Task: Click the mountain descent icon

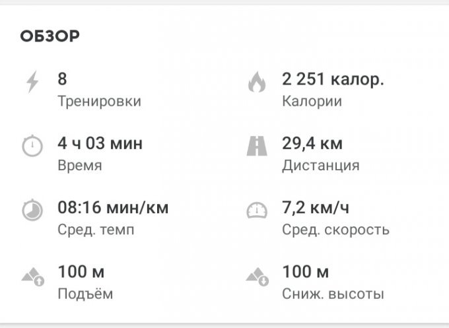Action: tap(258, 275)
